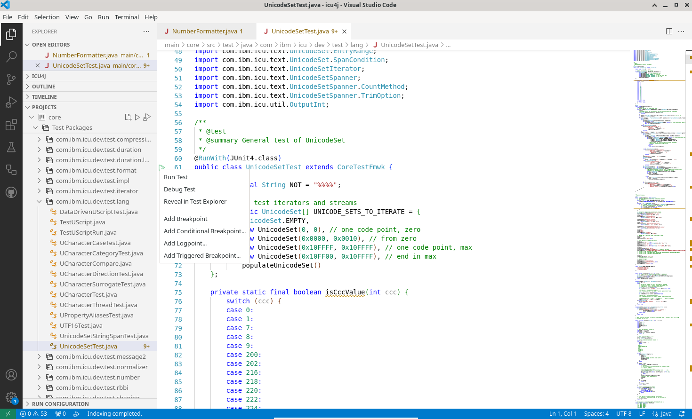Open the GitHub view in activity bar
This screenshot has width=692, height=419.
pos(11,192)
